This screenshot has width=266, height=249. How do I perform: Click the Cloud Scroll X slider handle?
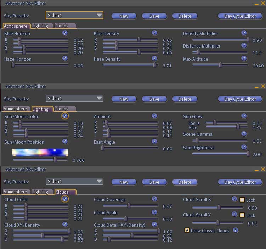[219, 207]
